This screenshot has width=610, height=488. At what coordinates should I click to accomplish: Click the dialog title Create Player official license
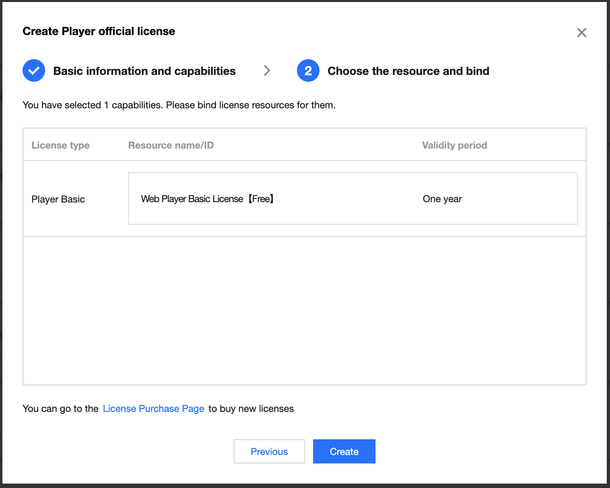click(x=99, y=31)
